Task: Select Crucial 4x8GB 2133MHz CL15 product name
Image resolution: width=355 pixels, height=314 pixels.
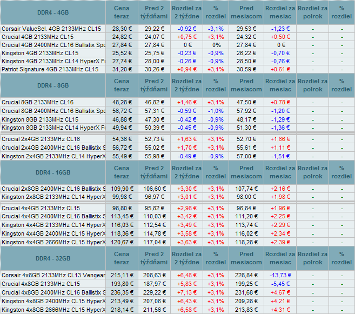Action: (x=41, y=284)
